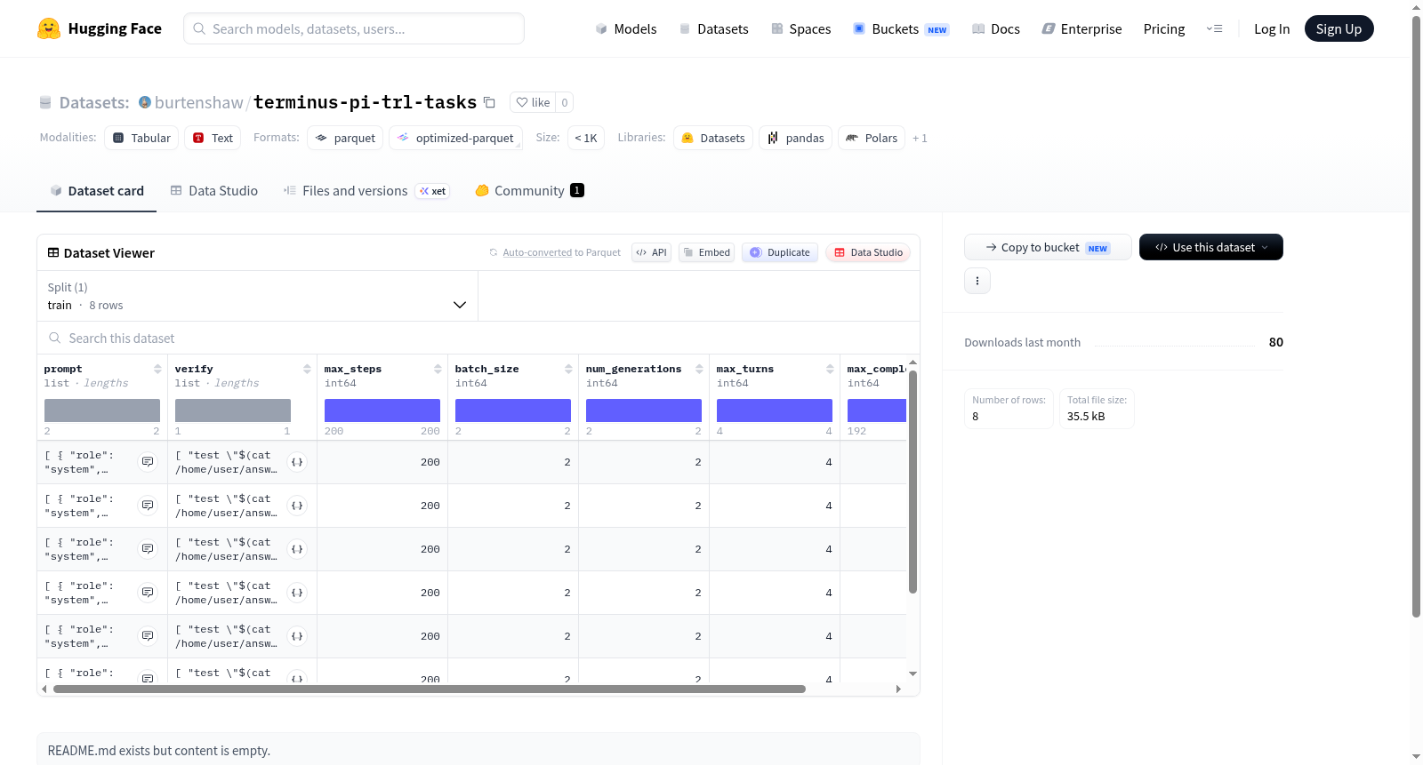Image resolution: width=1423 pixels, height=765 pixels.
Task: Open the three-dot more options menu
Action: tap(977, 281)
